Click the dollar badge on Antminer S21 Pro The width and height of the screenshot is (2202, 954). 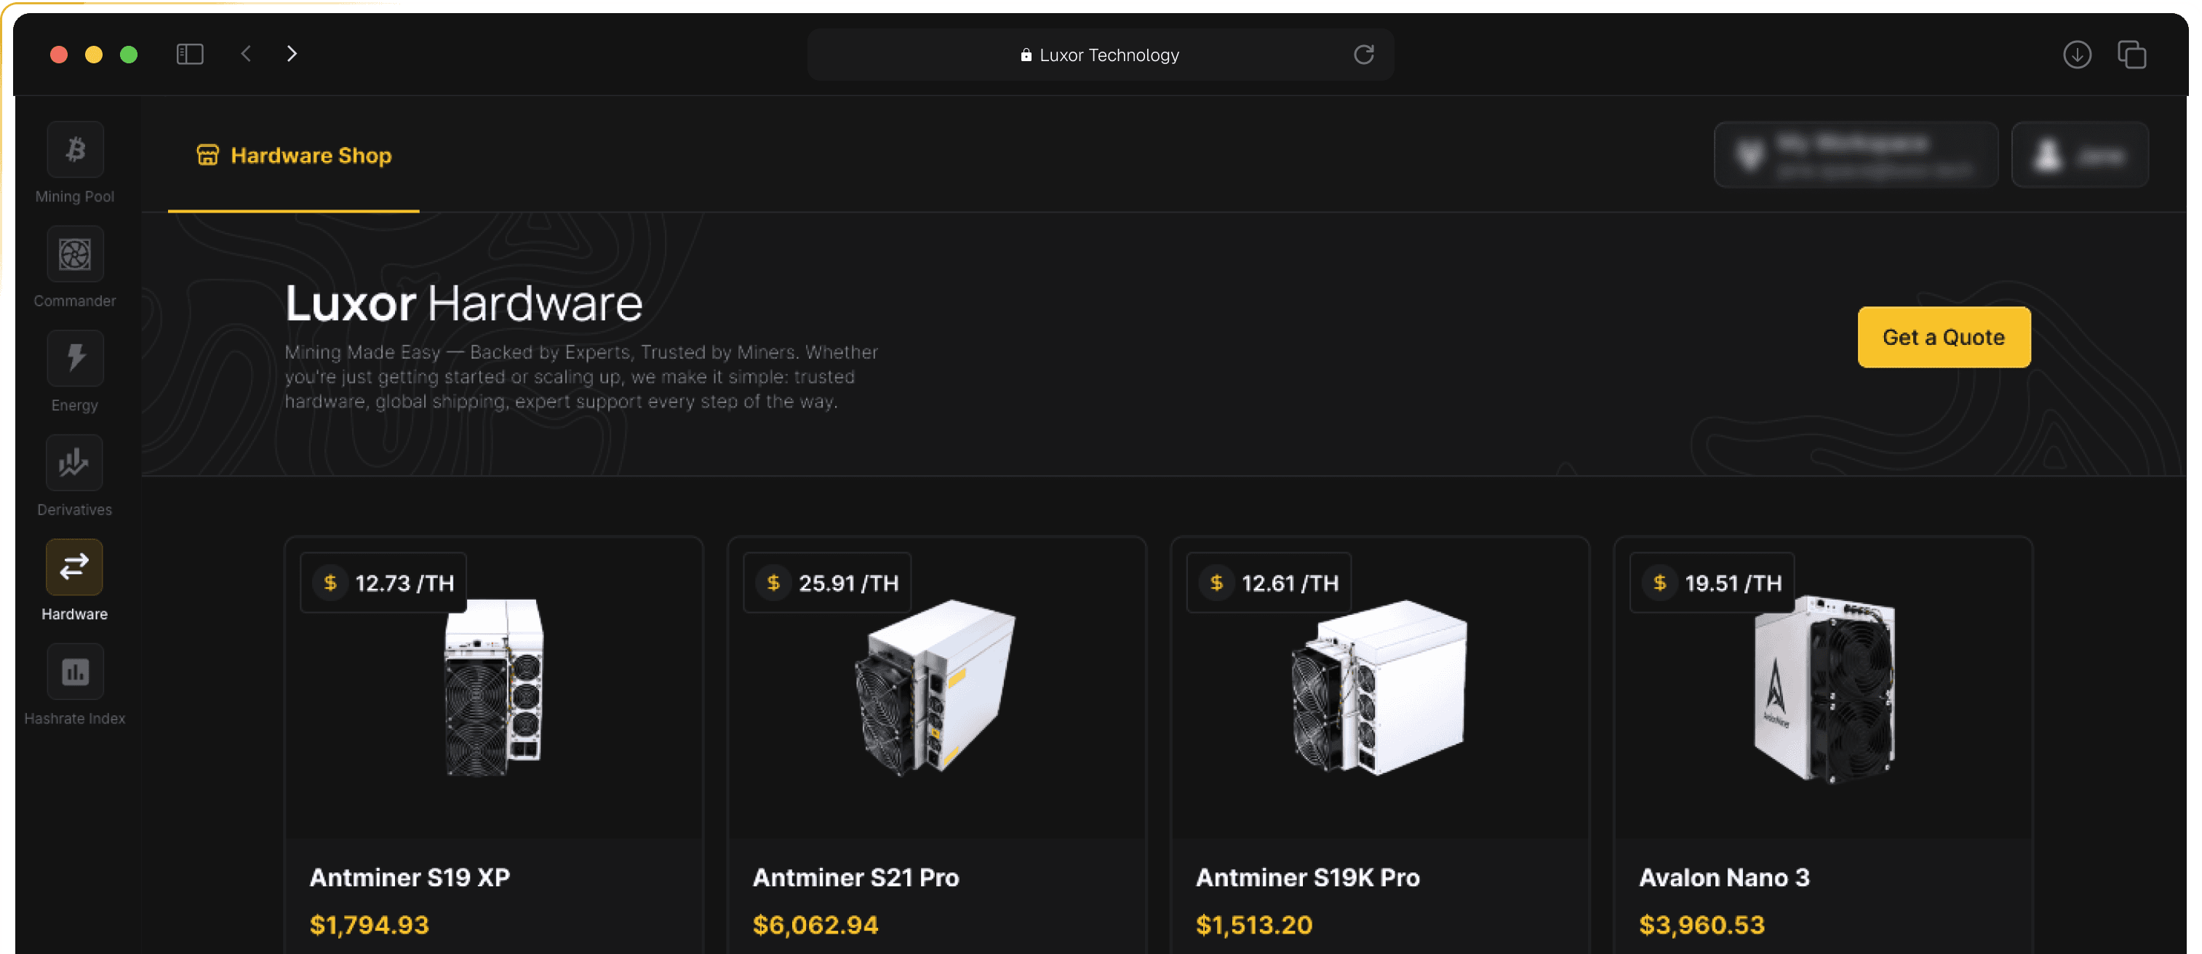(773, 582)
